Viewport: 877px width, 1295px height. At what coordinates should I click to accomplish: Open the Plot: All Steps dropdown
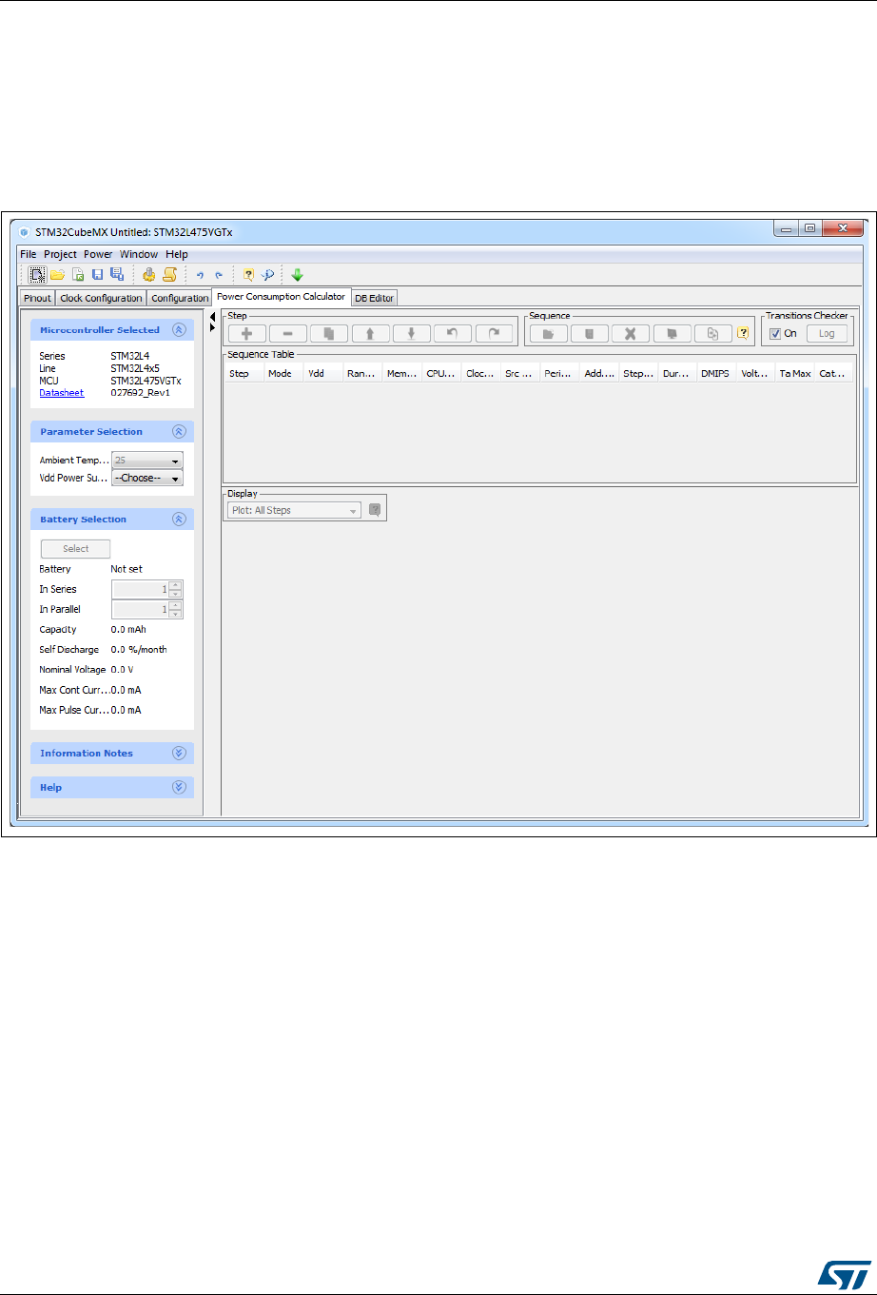pyautogui.click(x=294, y=510)
